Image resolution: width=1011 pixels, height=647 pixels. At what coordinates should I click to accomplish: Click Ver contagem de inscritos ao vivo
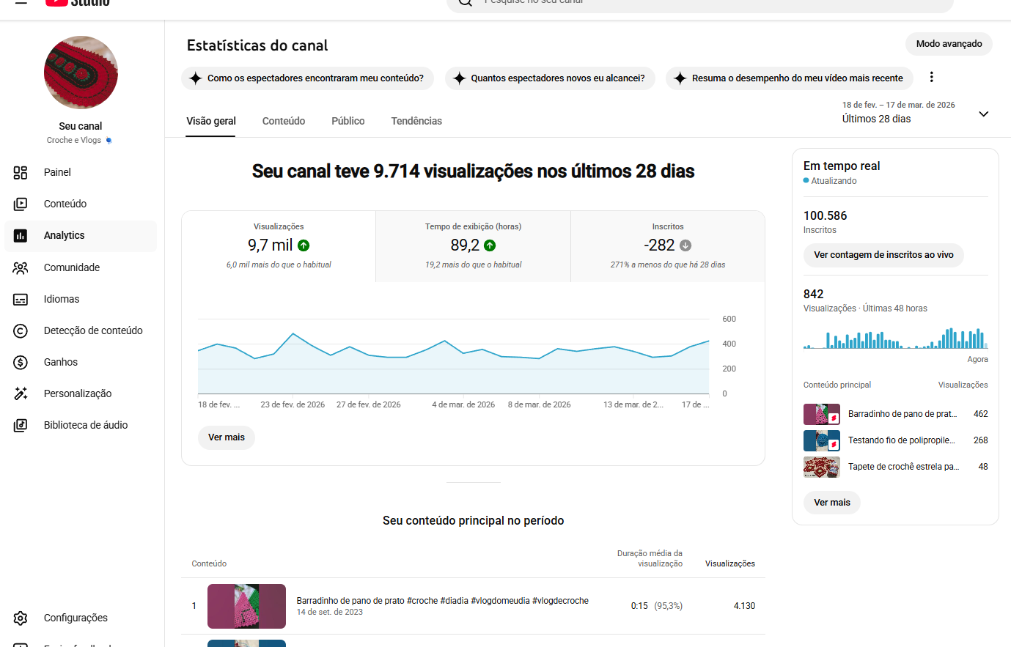pos(883,255)
